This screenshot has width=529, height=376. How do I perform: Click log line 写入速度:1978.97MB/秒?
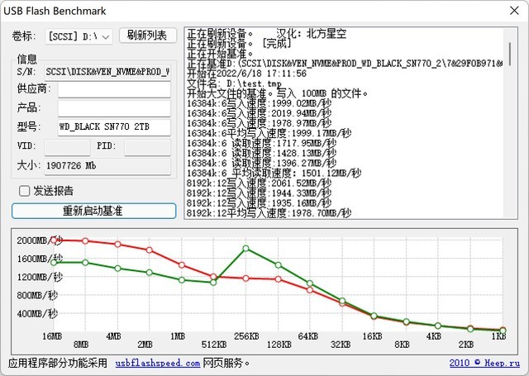coord(259,123)
